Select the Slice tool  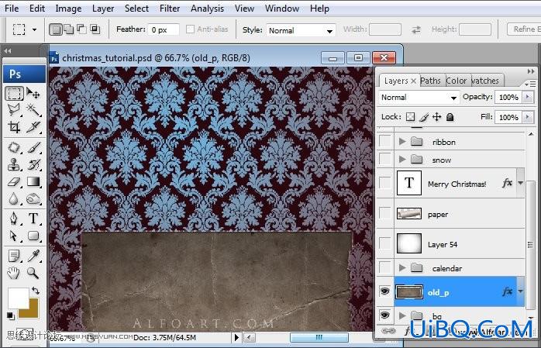point(33,127)
